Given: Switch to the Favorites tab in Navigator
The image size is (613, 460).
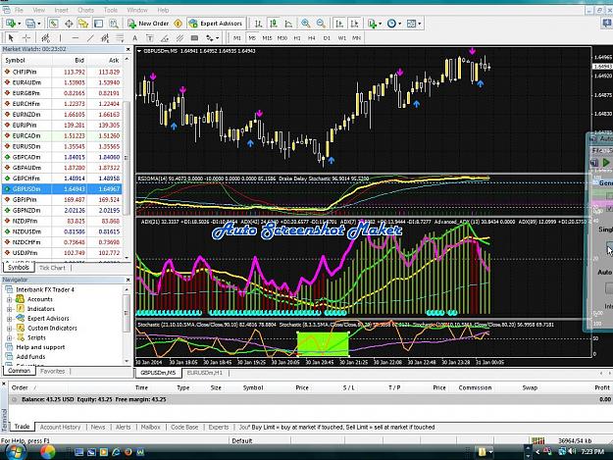Looking at the screenshot, I should (x=52, y=372).
